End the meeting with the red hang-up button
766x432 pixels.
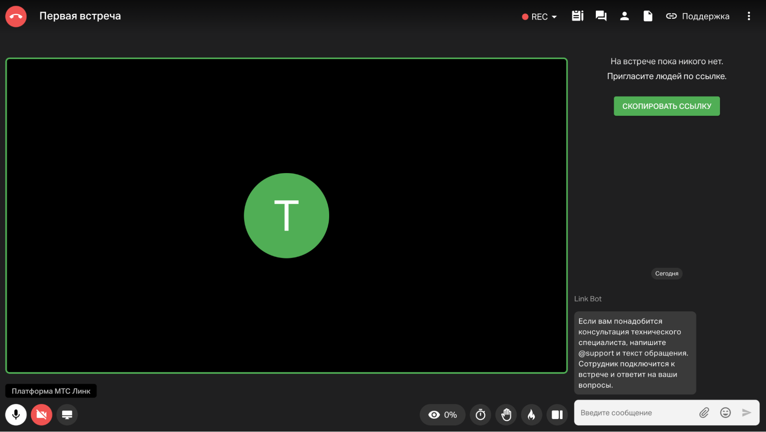click(16, 16)
